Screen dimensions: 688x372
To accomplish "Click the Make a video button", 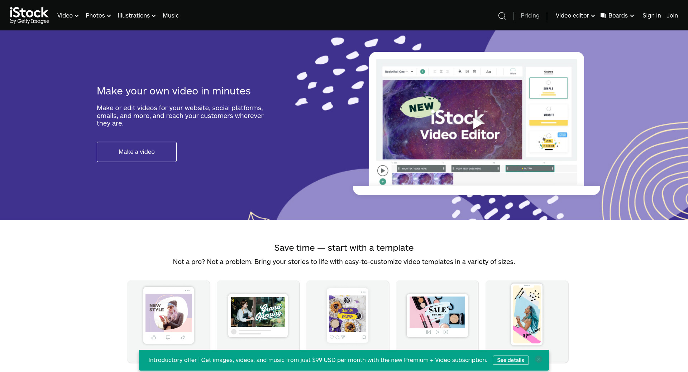I will point(137,152).
